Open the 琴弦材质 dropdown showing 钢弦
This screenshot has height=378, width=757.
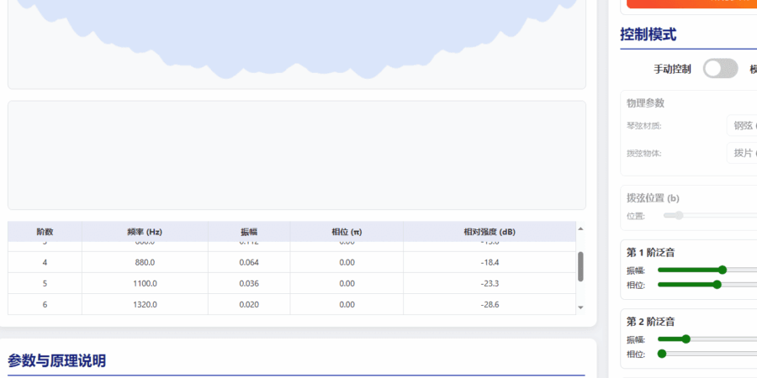point(742,126)
